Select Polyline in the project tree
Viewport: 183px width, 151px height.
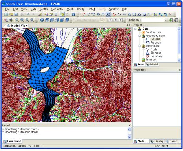156,39
